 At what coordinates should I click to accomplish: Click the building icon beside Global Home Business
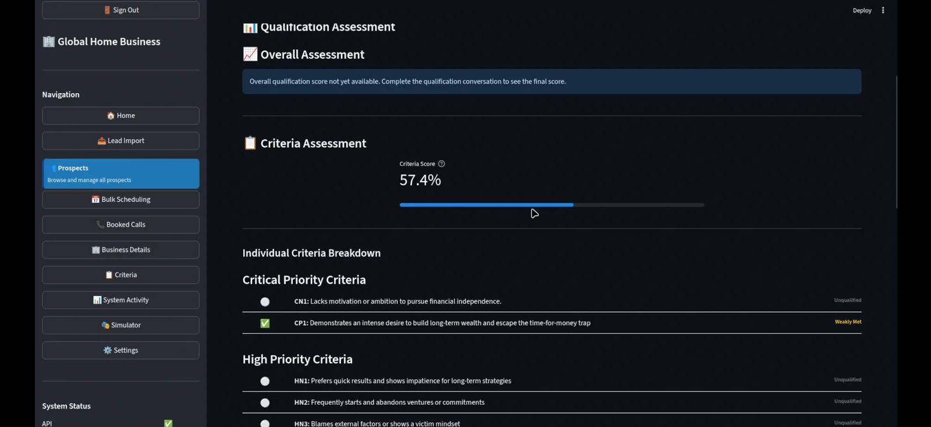(49, 41)
